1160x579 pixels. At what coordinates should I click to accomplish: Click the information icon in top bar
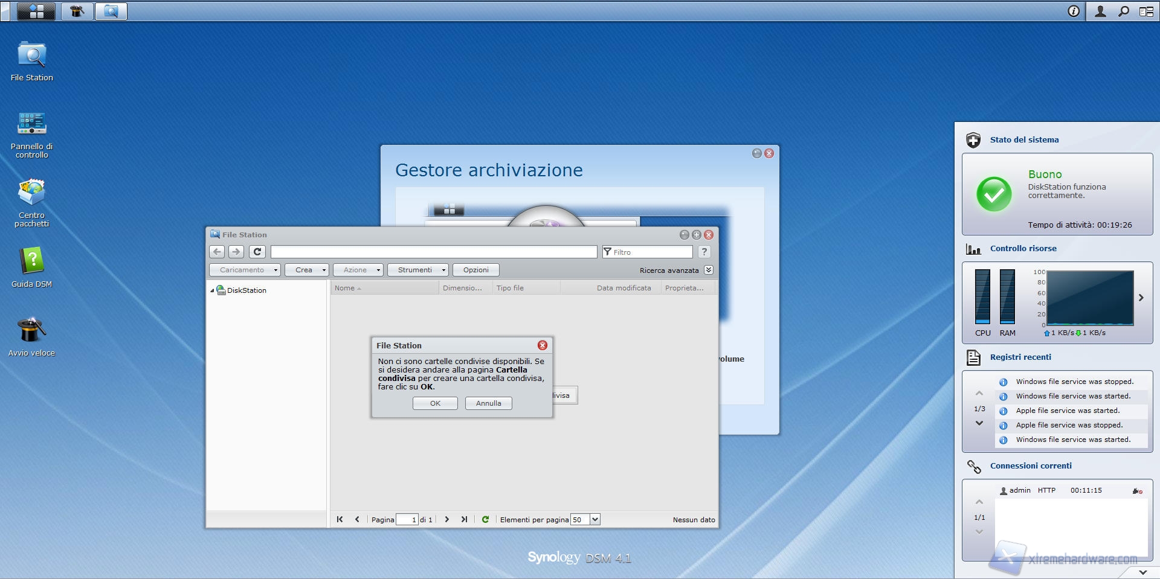pyautogui.click(x=1074, y=11)
